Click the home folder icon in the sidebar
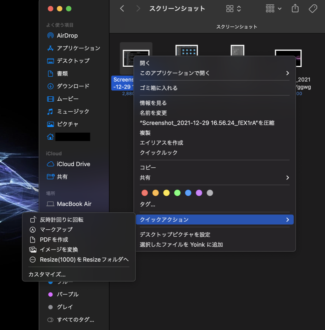This screenshot has height=330, width=325. (50, 137)
